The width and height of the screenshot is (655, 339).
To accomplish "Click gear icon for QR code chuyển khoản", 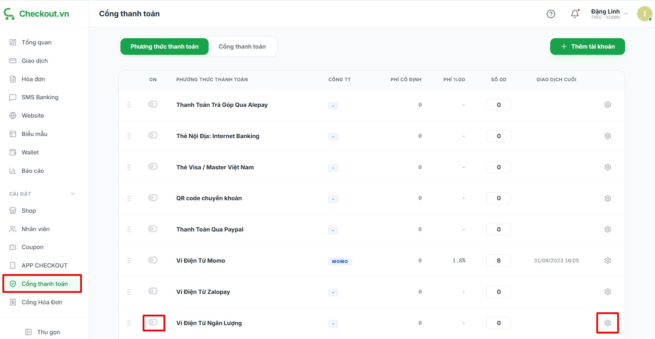I will point(607,198).
